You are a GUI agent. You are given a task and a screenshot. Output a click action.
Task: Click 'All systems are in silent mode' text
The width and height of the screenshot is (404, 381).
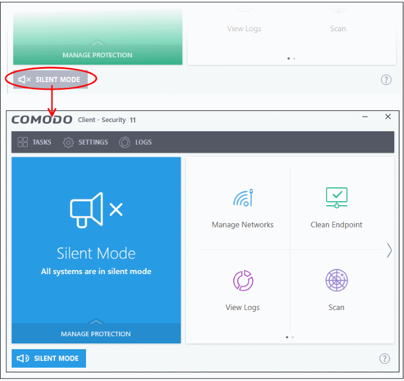96,271
